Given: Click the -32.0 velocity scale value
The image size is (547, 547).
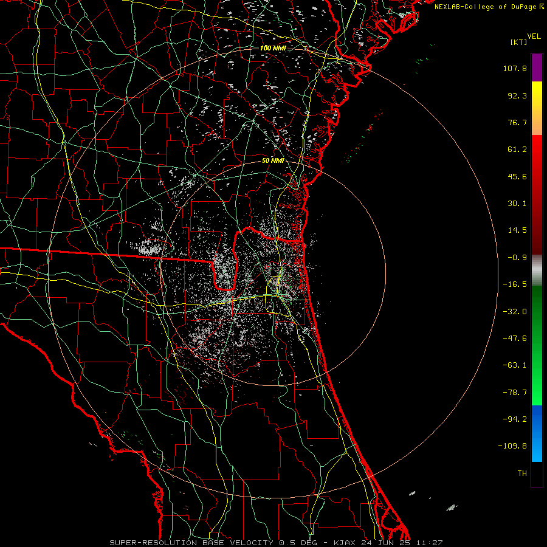Looking at the screenshot, I should pos(515,312).
